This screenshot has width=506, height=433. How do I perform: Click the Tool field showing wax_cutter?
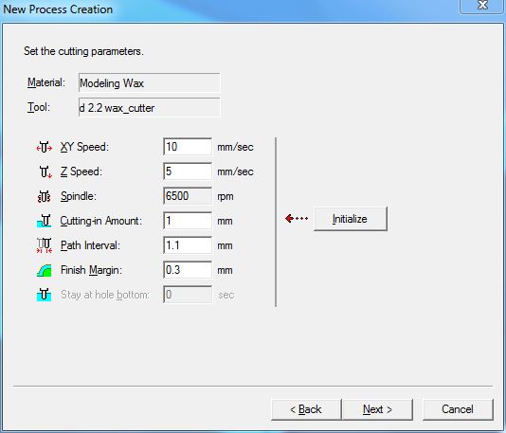[149, 107]
